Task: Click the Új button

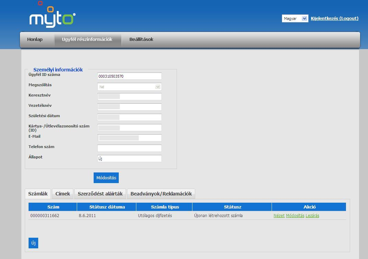Action: tap(33, 243)
